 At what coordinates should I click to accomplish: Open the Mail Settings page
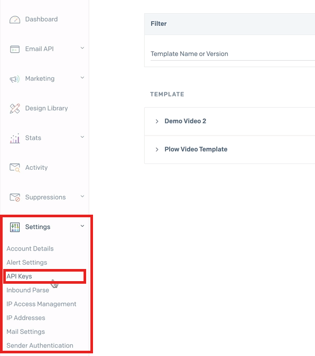coord(26,332)
